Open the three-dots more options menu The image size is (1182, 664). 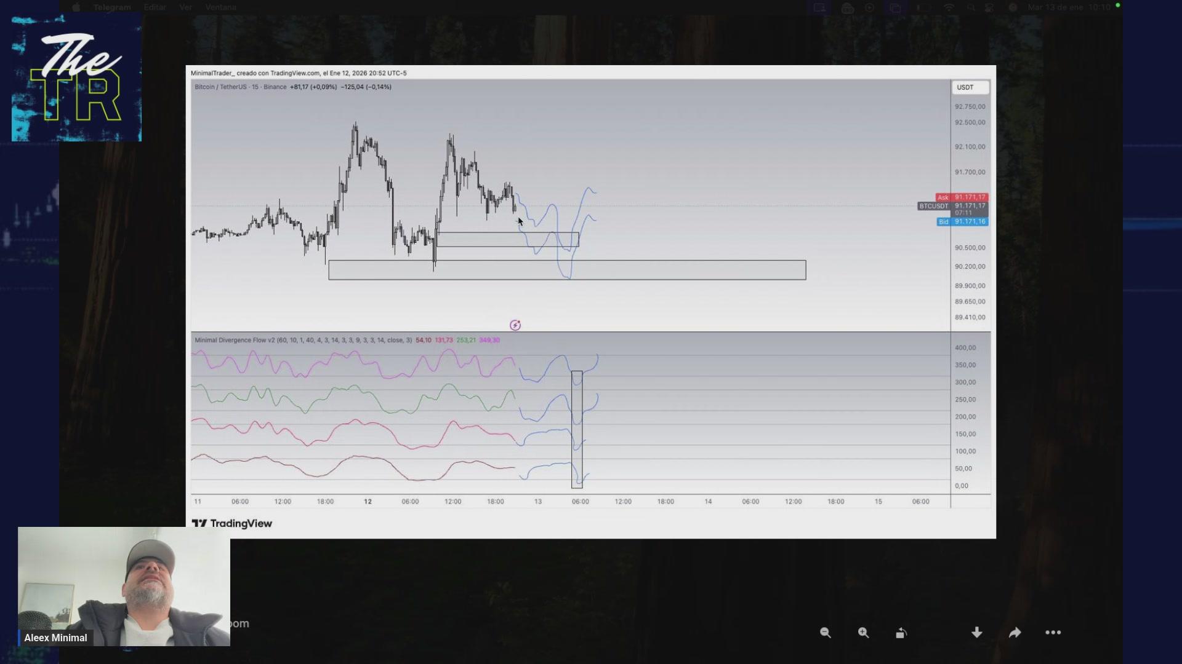1053,633
